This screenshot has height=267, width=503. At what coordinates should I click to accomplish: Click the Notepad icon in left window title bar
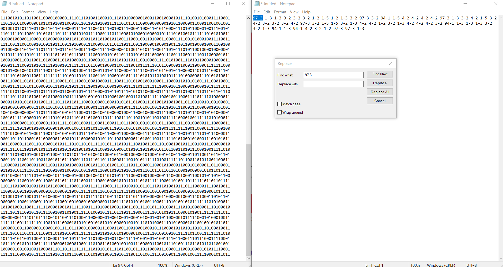coord(4,4)
